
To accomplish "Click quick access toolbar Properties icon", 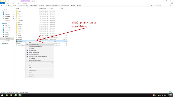I will 4,1.
